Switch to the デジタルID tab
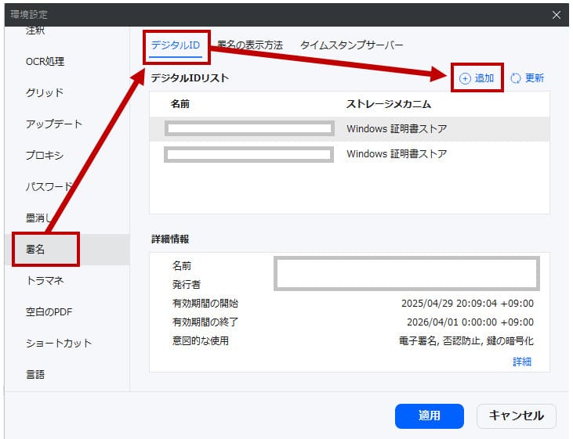This screenshot has height=439, width=573. 176,45
